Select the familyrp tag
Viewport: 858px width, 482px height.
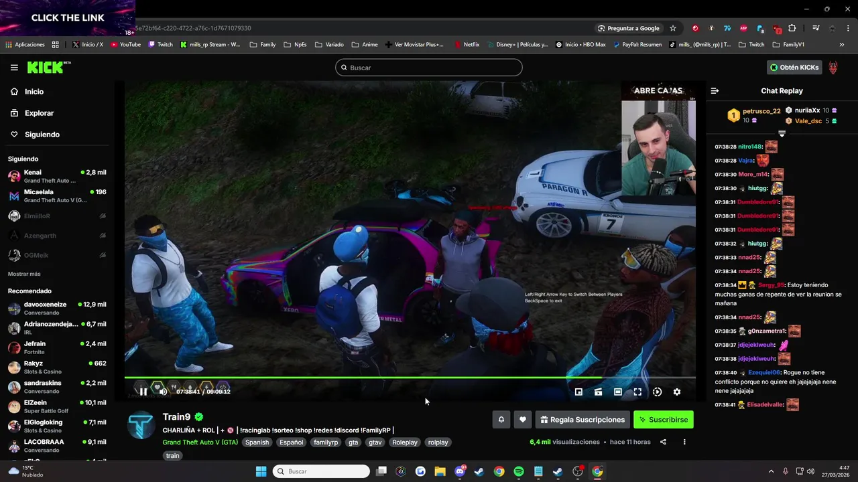pos(326,443)
